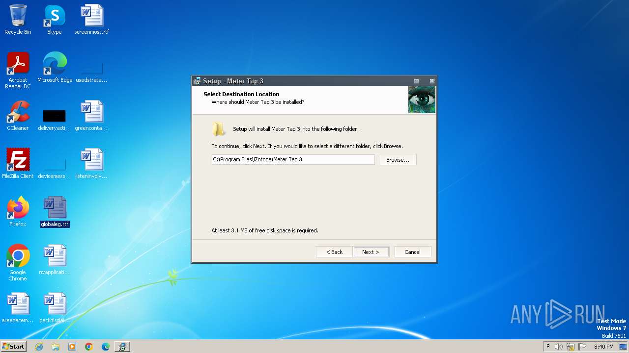This screenshot has height=353, width=629.
Task: Open Windows Media Player from taskbar
Action: (x=72, y=347)
